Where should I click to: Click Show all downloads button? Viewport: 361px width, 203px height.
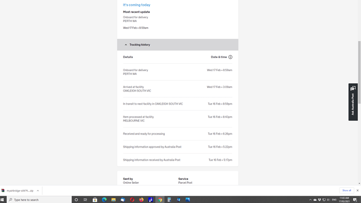(346, 190)
